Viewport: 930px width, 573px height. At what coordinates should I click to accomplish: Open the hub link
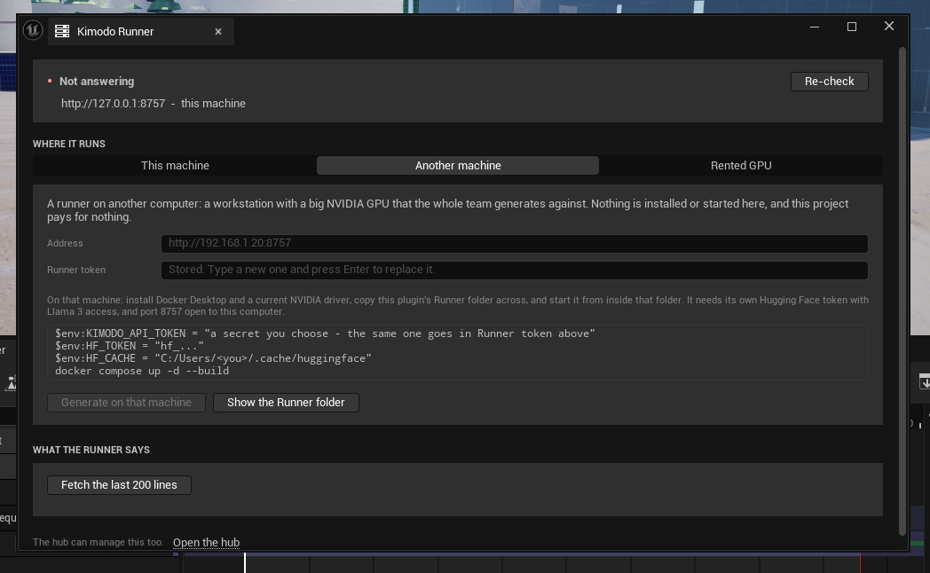point(207,542)
